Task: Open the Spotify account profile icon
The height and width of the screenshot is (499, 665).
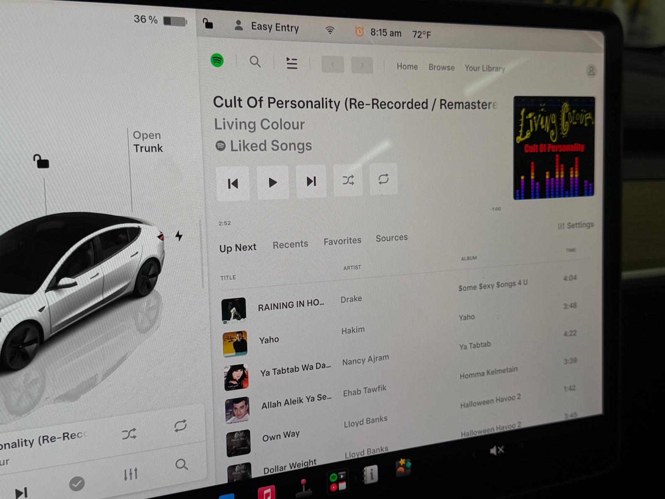Action: [591, 71]
